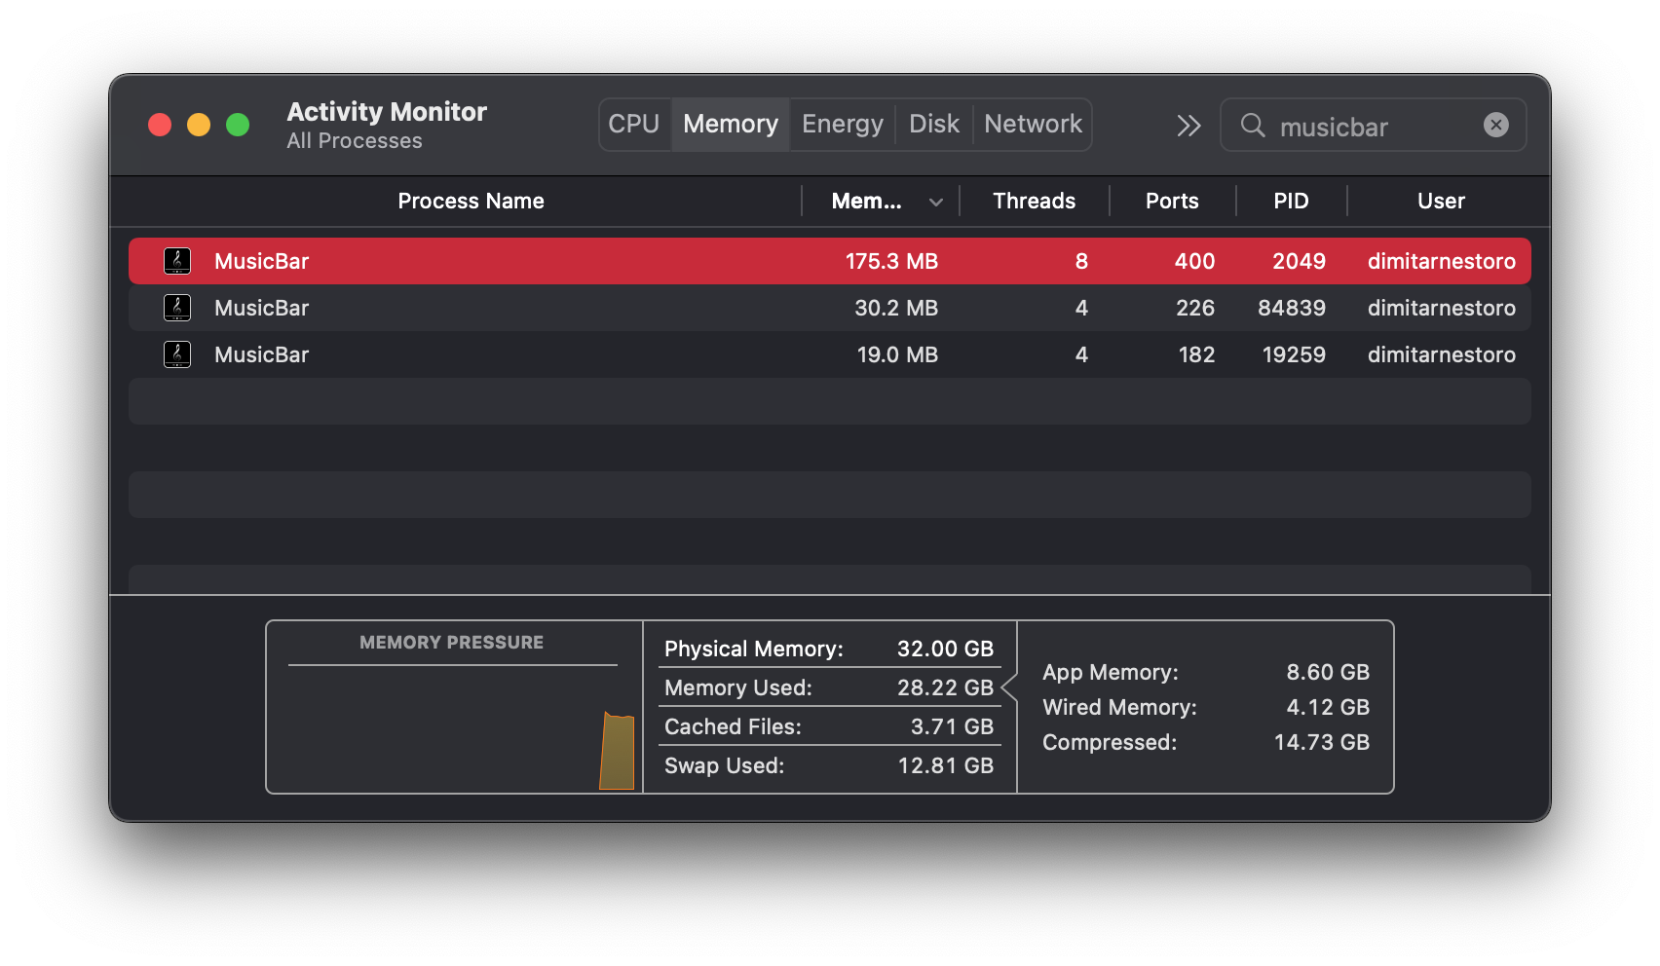Click the MEMORY PRESSURE heading
The width and height of the screenshot is (1660, 966).
click(x=451, y=643)
